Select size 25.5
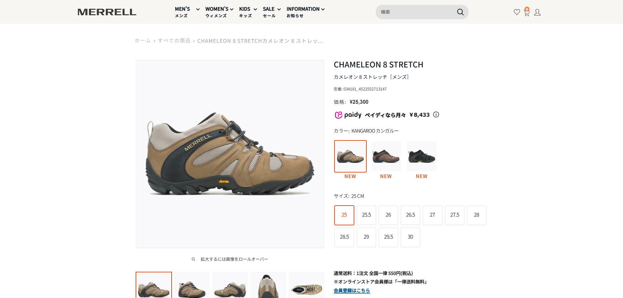This screenshot has height=298, width=623. 366,215
